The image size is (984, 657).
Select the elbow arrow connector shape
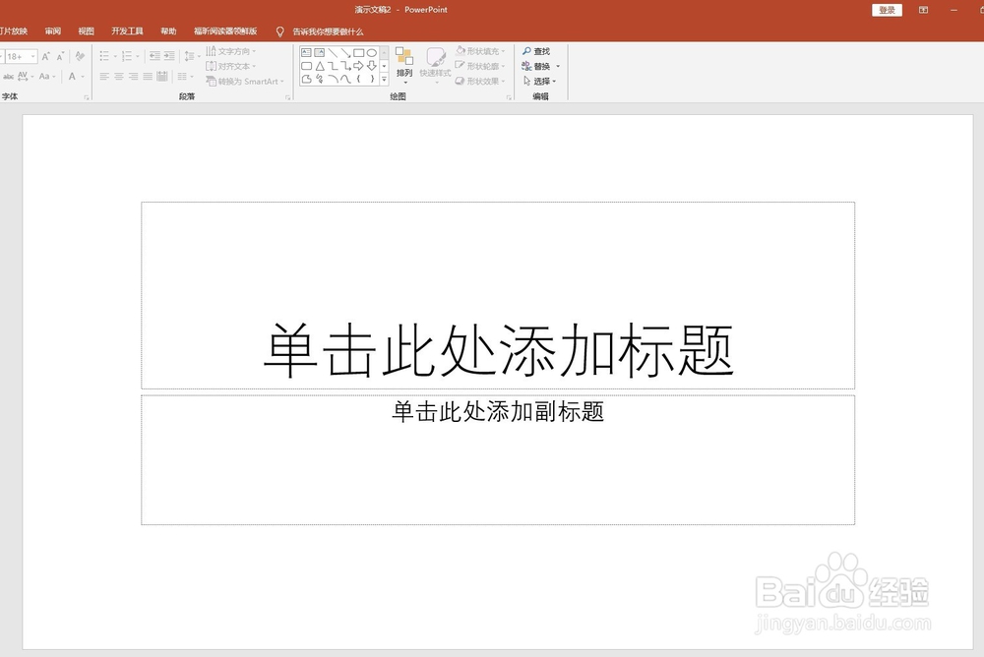[345, 66]
